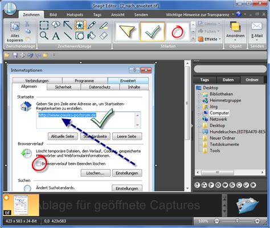Open the Zeichnen ribbon tab
This screenshot has width=270, height=228.
[x=31, y=15]
